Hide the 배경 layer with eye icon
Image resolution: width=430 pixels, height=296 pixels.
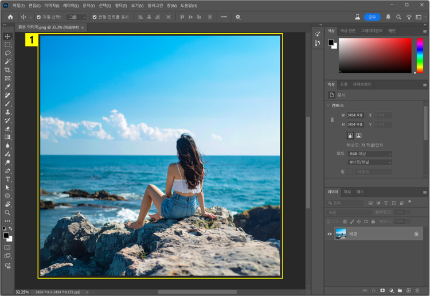(330, 234)
